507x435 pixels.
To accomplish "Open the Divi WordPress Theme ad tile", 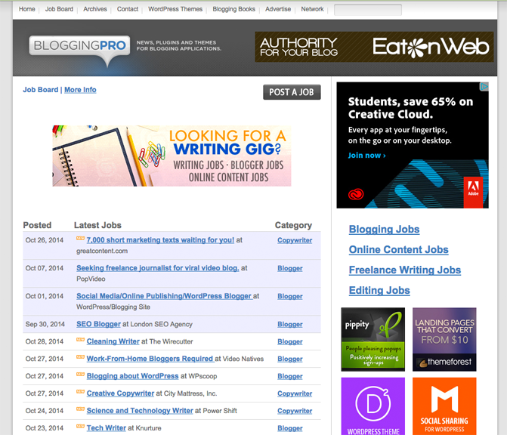I will [x=373, y=406].
